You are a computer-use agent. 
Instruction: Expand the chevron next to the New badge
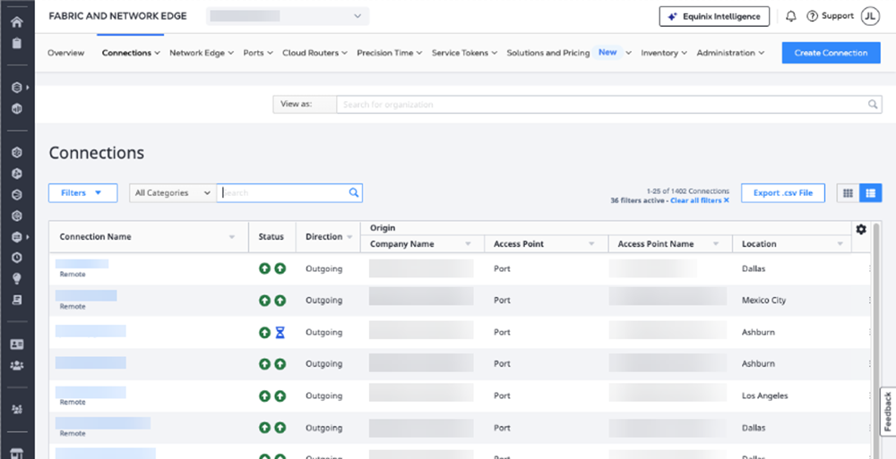tap(629, 53)
